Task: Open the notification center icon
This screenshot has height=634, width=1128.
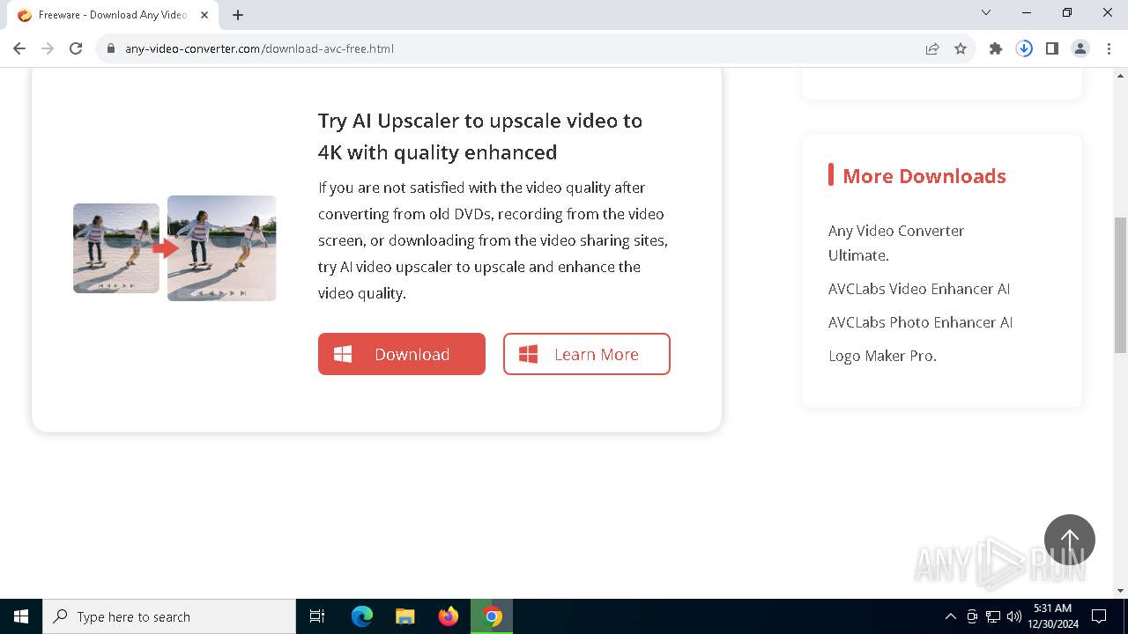Action: pos(1099,616)
